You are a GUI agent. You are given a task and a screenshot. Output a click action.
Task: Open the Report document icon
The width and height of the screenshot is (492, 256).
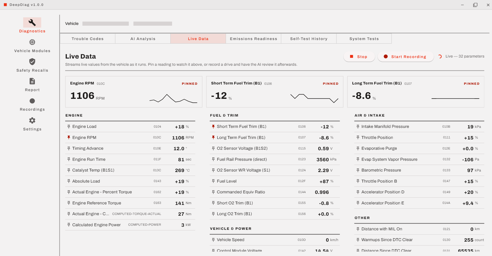tap(32, 81)
